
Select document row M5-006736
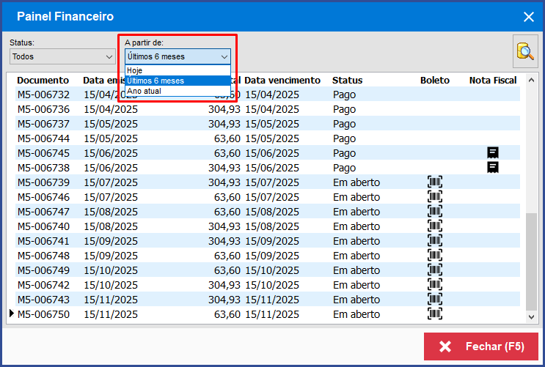tap(268, 109)
